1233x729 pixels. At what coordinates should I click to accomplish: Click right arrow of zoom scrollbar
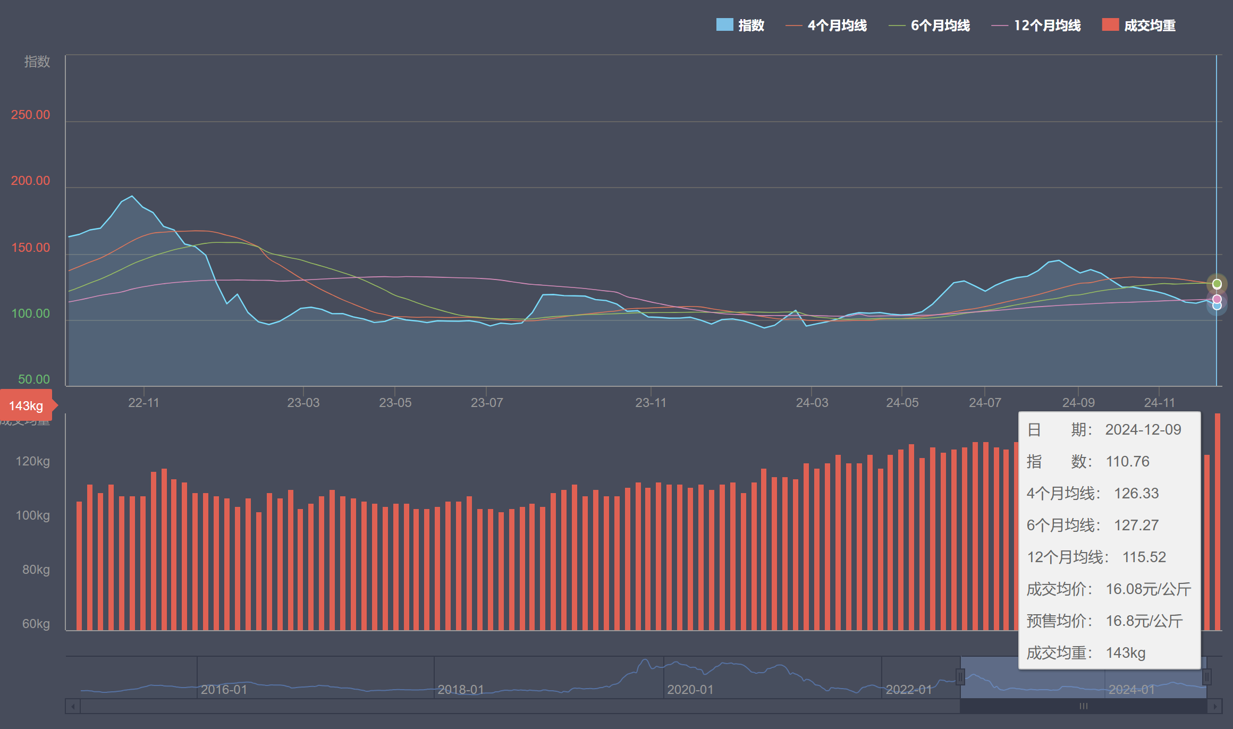[1214, 706]
